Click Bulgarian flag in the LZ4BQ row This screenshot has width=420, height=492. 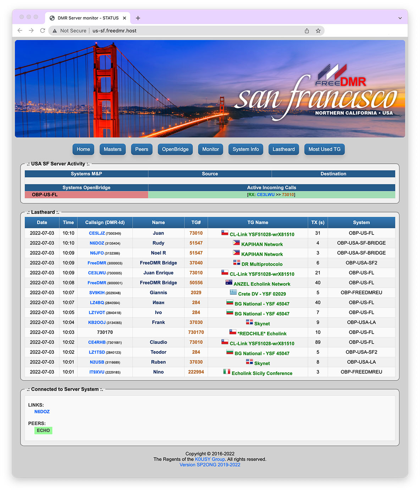(230, 302)
